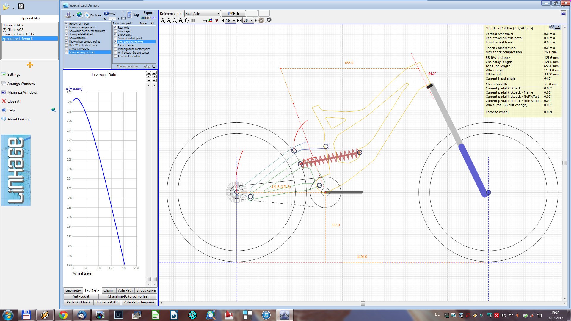This screenshot has height=321, width=571.
Task: Click Close All
Action: point(11,101)
